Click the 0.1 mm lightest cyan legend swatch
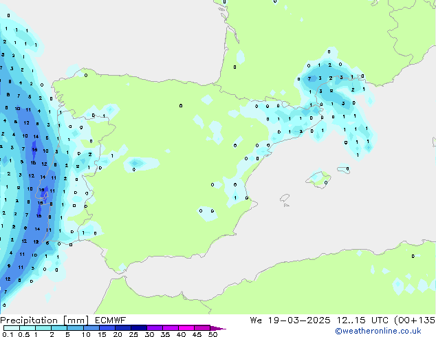436x337 pixels. click(12, 328)
